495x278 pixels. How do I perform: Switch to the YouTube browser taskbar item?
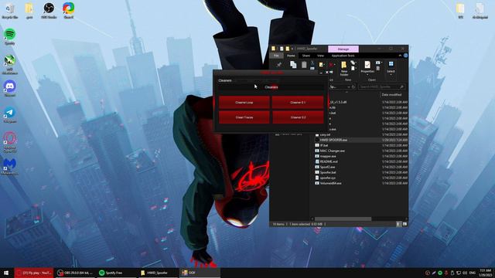point(34,273)
